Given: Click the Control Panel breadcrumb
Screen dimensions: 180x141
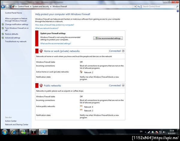Looking at the screenshot, I should click(23, 7).
